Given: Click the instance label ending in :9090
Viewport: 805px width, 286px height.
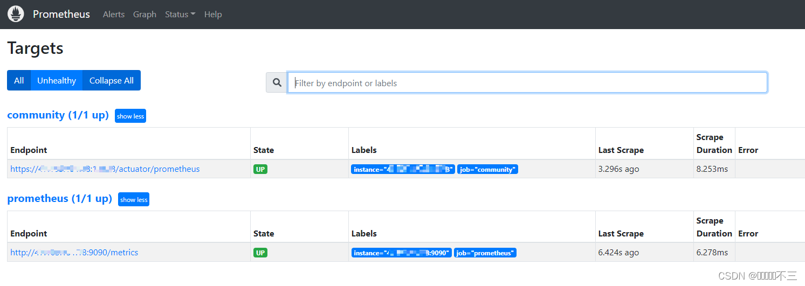Looking at the screenshot, I should [x=401, y=253].
